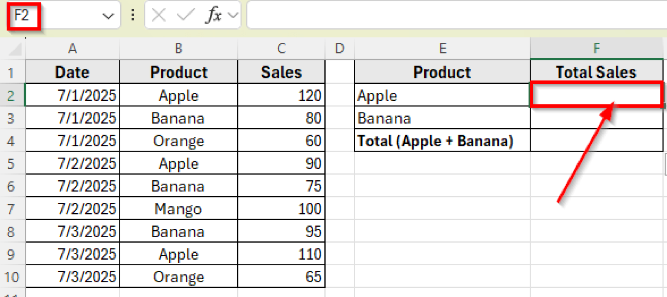Click the highlighted empty cell F2
Image resolution: width=667 pixels, height=297 pixels.
pos(596,95)
